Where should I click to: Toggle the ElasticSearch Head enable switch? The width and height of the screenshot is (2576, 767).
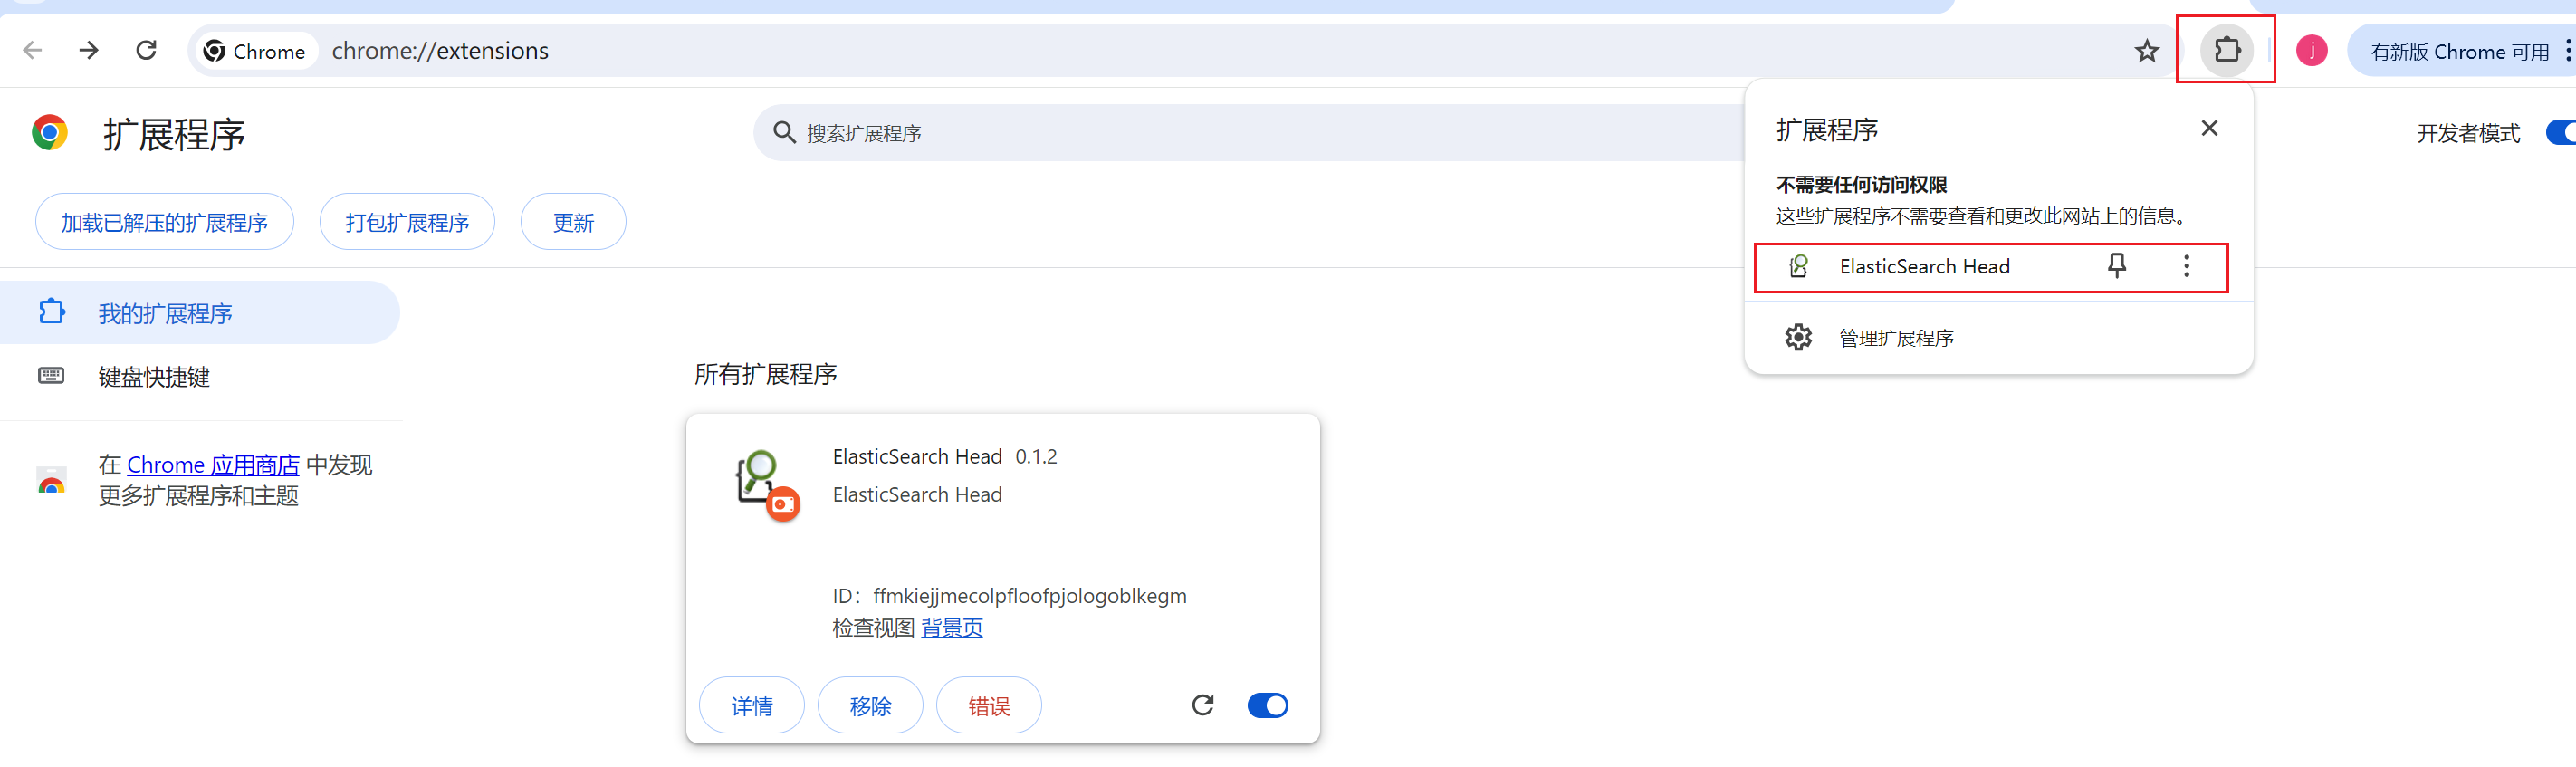click(x=1267, y=705)
